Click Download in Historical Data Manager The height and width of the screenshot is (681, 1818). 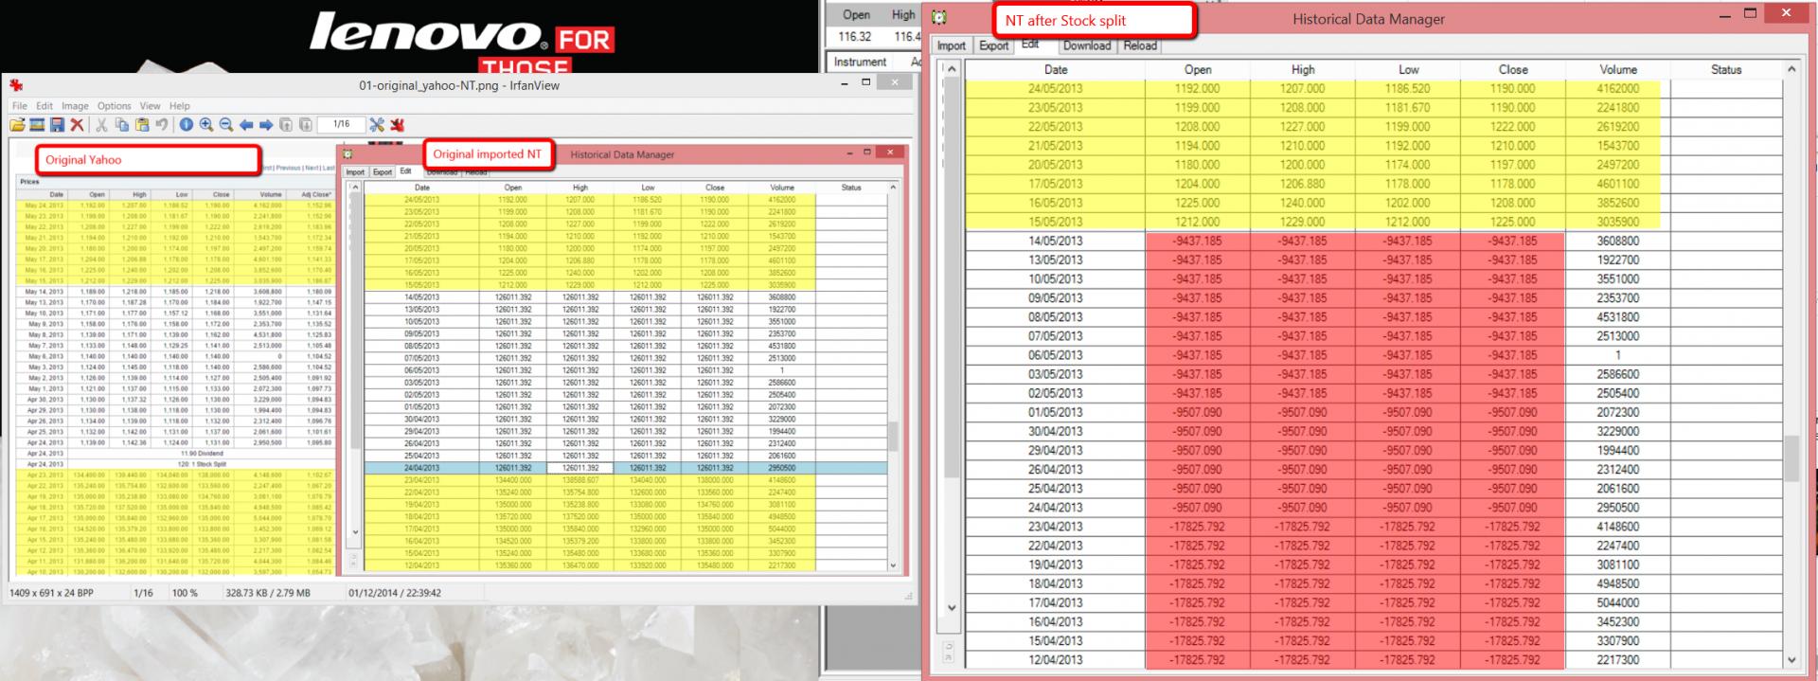coord(1086,45)
